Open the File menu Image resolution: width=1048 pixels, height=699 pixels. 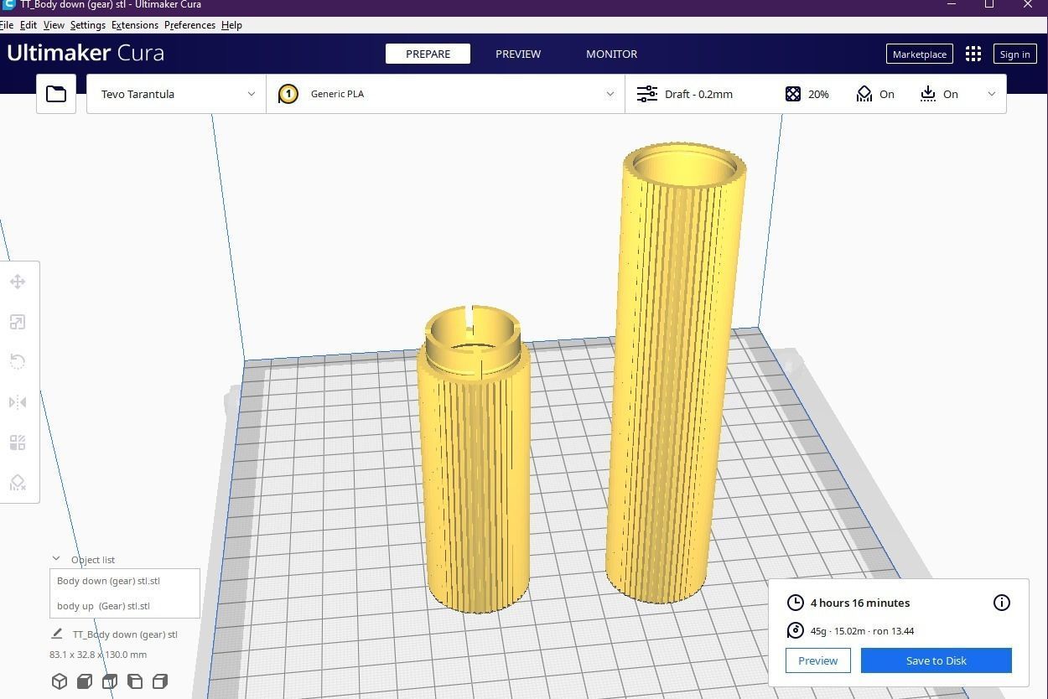pyautogui.click(x=7, y=25)
